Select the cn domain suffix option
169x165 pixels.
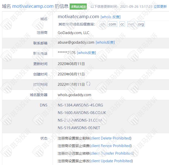coord(103,24)
